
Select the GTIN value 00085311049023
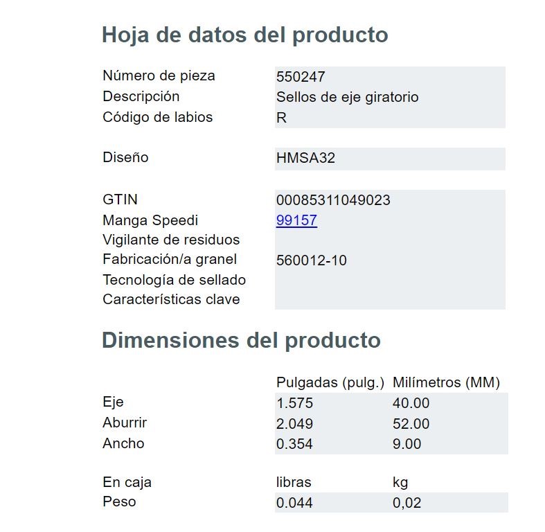pos(333,200)
